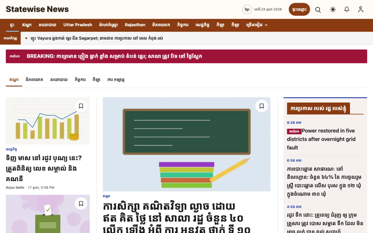
Task: Click the 8:28 AM timestamp
Action: coord(294,122)
